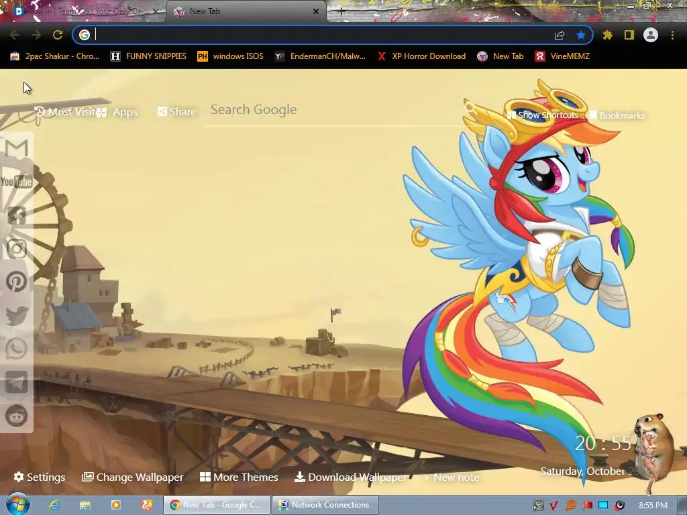Click Download Wallpaper
Viewport: 687px width, 515px height.
350,477
